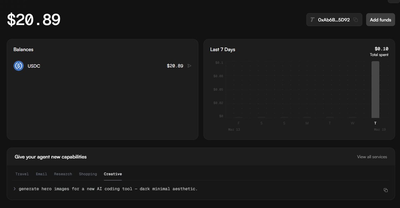The width and height of the screenshot is (400, 208).
Task: Switch to the Email tab
Action: pyautogui.click(x=41, y=174)
